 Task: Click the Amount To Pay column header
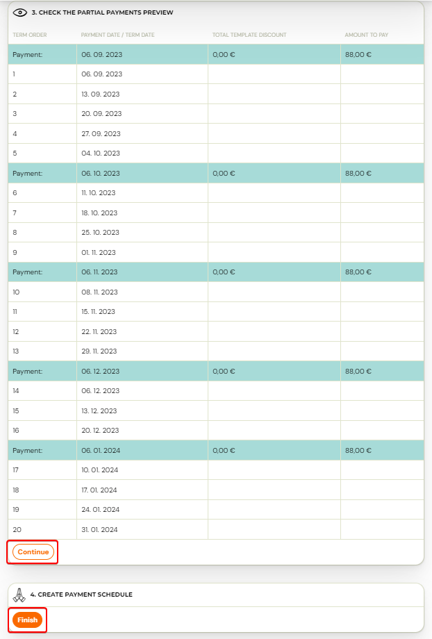pos(367,35)
